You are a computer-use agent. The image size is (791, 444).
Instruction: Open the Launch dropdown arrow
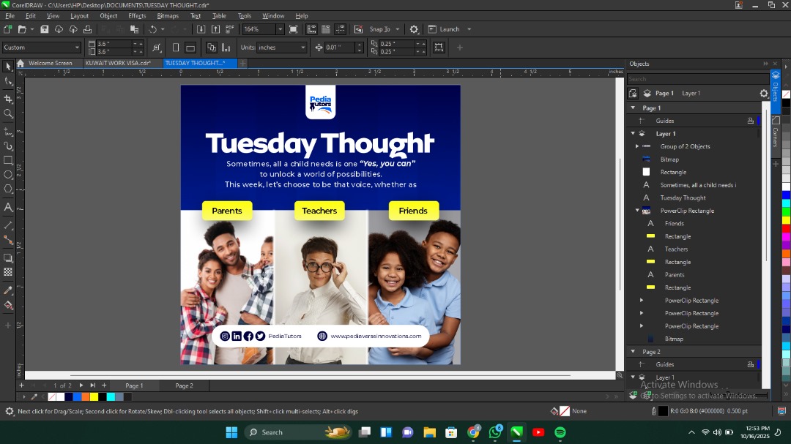[469, 29]
